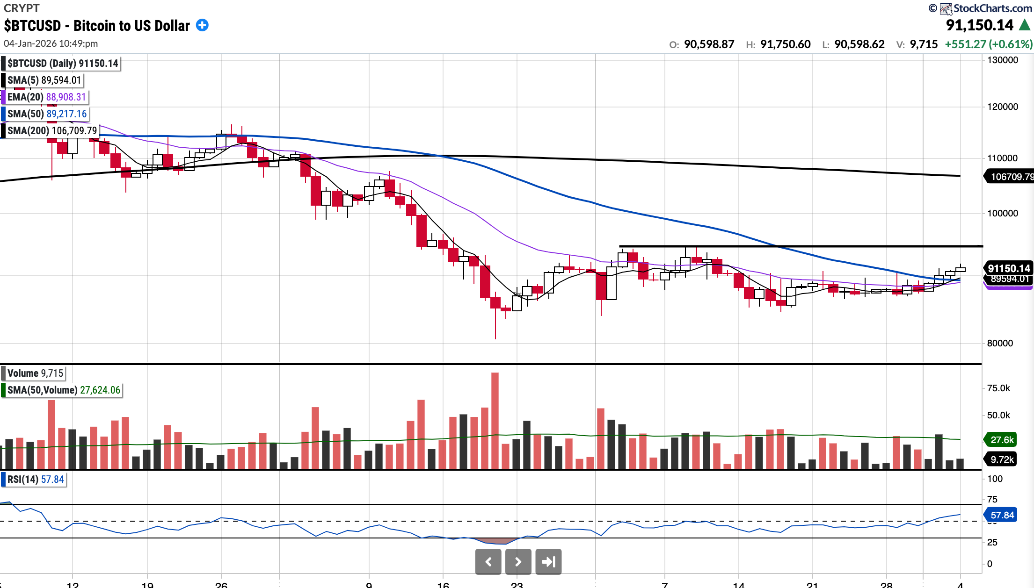Click the previous chart arrow button
The image size is (1034, 588).
pyautogui.click(x=488, y=561)
